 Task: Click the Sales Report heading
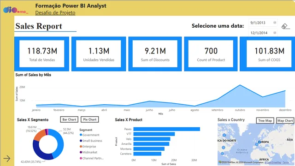39,26
